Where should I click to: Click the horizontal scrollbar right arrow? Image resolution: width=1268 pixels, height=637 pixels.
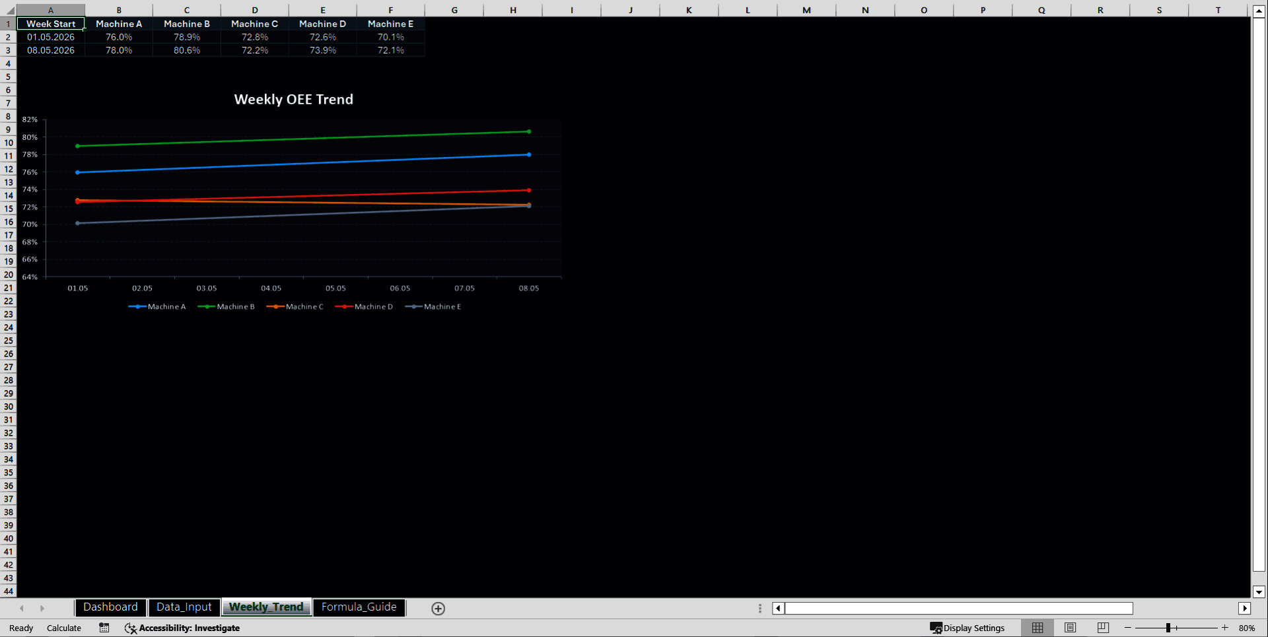[1245, 609]
